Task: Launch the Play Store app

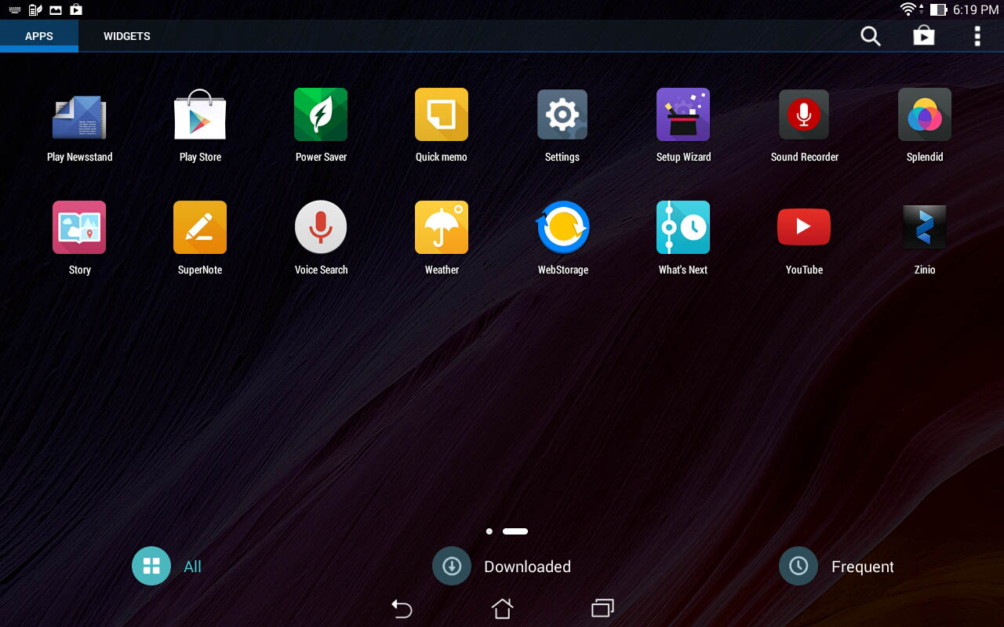Action: [200, 125]
